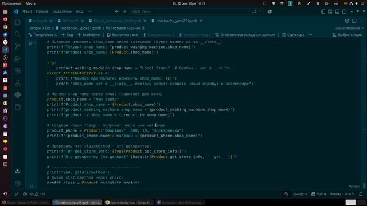
Task: Switch to Chrome Django docs taskbar window
Action: coord(128,203)
